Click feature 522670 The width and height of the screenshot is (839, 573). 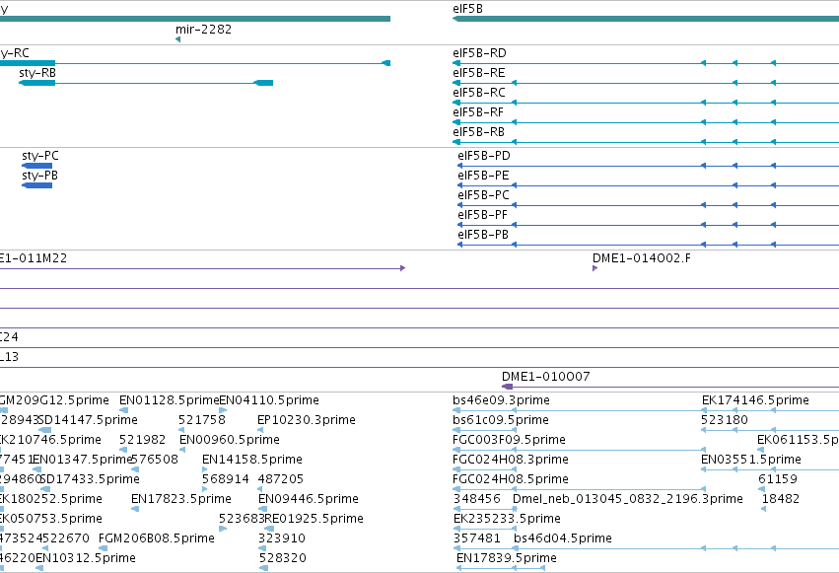pyautogui.click(x=66, y=538)
